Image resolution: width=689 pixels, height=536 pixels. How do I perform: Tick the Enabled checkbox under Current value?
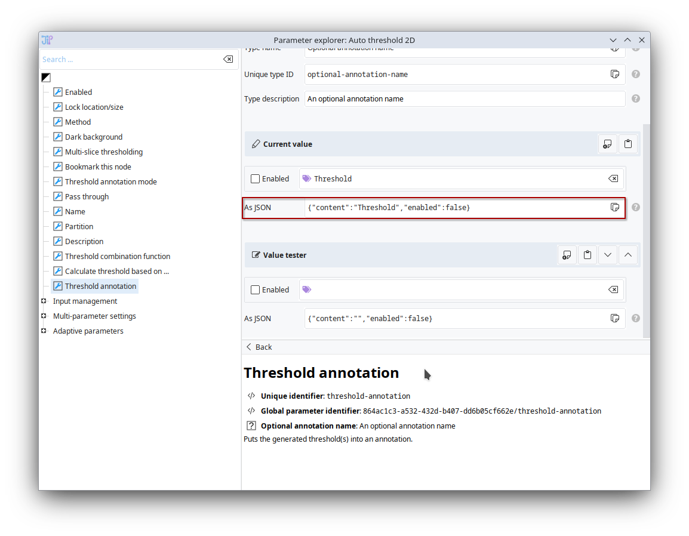pos(255,179)
